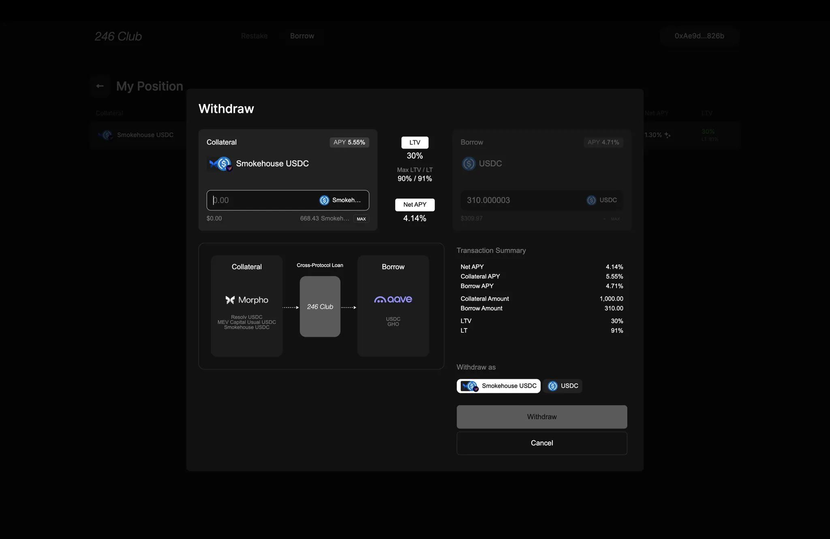The width and height of the screenshot is (830, 539).
Task: Click MAX under the collateral amount input
Action: pyautogui.click(x=361, y=219)
